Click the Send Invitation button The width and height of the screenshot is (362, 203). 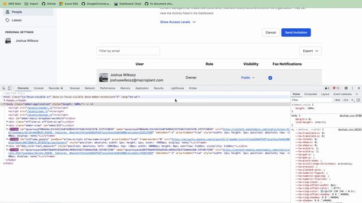[x=296, y=33]
